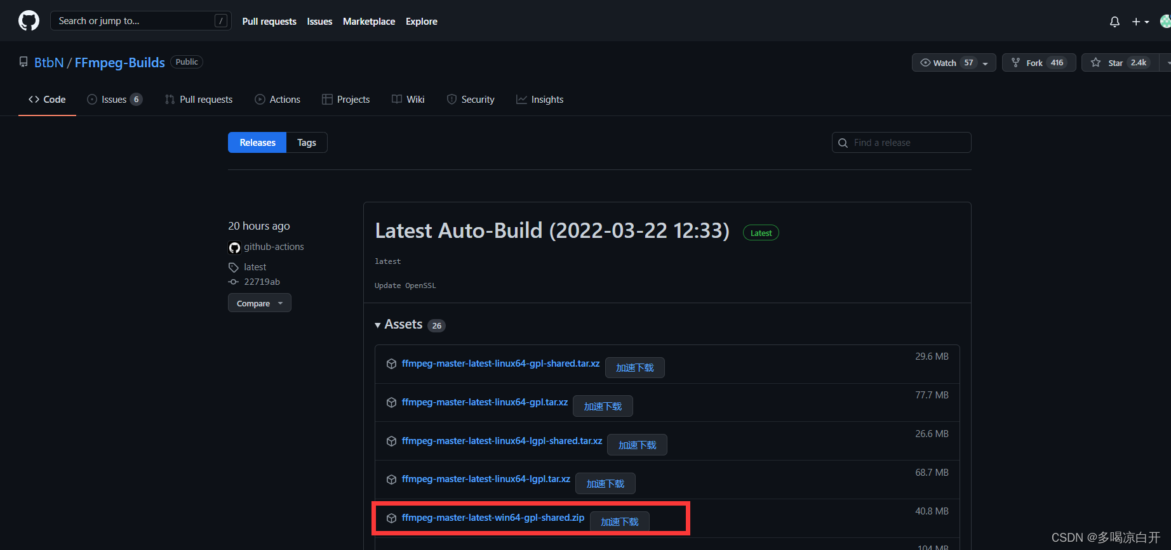Click the 40.8 MB file size

click(x=932, y=511)
